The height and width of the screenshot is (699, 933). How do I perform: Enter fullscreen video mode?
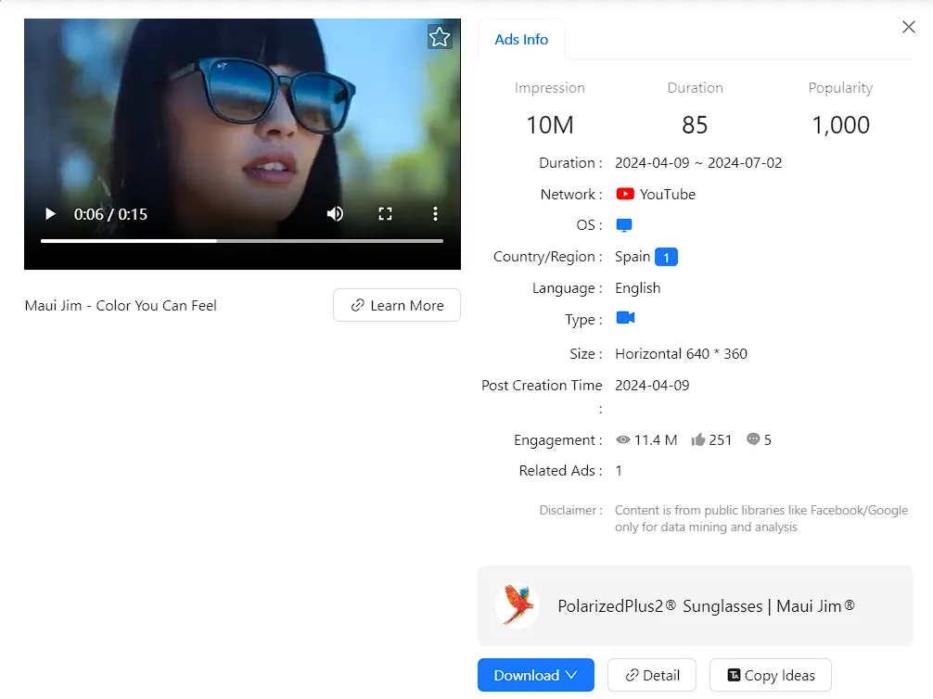click(x=386, y=214)
